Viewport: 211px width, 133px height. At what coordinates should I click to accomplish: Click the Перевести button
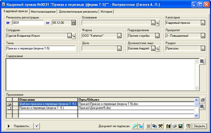[x=20, y=126]
